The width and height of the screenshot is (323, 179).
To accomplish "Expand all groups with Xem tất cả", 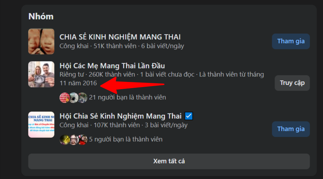I will point(169,161).
